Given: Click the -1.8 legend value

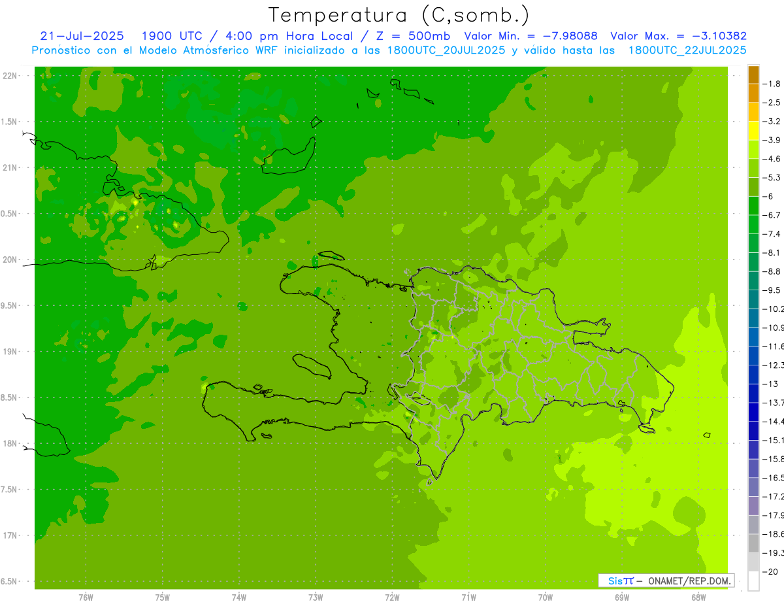Looking at the screenshot, I should (772, 84).
